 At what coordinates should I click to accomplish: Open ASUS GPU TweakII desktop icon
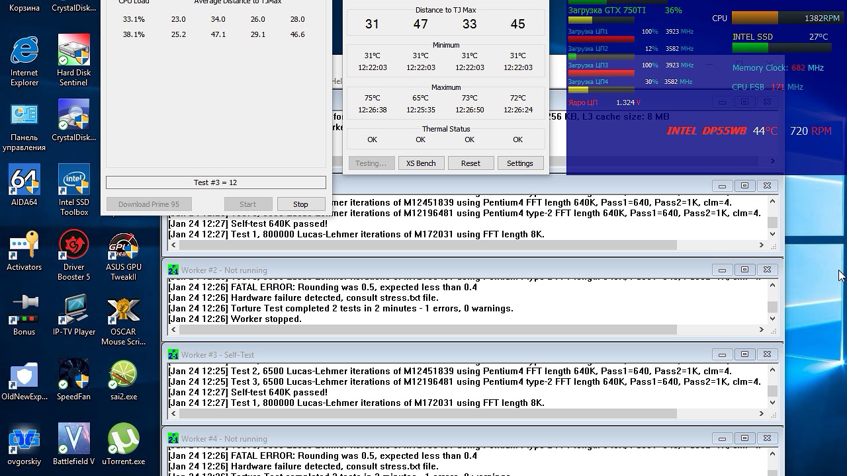(124, 256)
